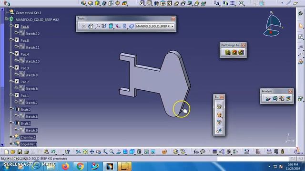Select the Shell tool
This screenshot has width=305, height=171.
pyautogui.click(x=104, y=3)
